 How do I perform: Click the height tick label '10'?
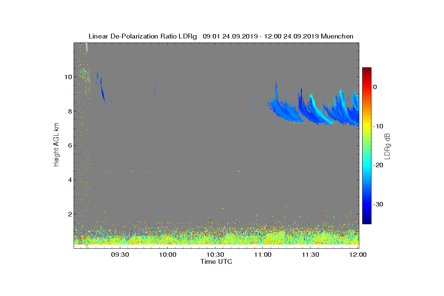[68, 77]
